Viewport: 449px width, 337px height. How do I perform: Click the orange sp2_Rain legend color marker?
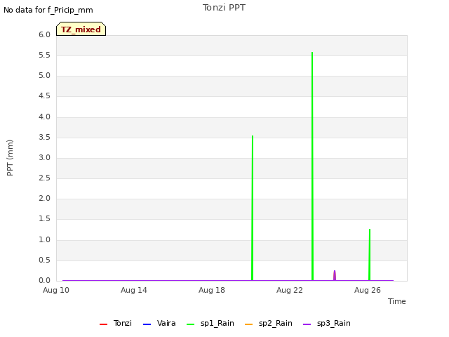click(x=249, y=324)
